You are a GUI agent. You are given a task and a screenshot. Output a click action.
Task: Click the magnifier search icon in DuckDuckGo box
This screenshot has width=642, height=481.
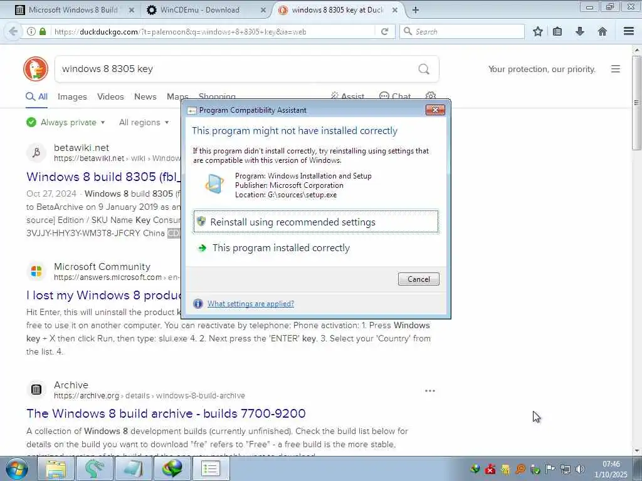[424, 69]
